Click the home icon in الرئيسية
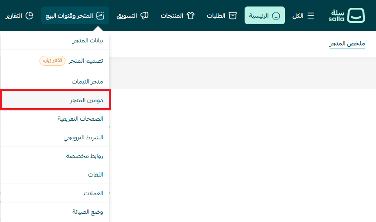Image resolution: width=376 pixels, height=222 pixels. tap(276, 16)
